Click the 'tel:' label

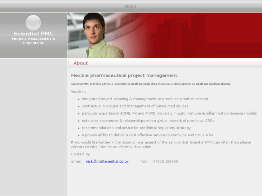point(144,161)
